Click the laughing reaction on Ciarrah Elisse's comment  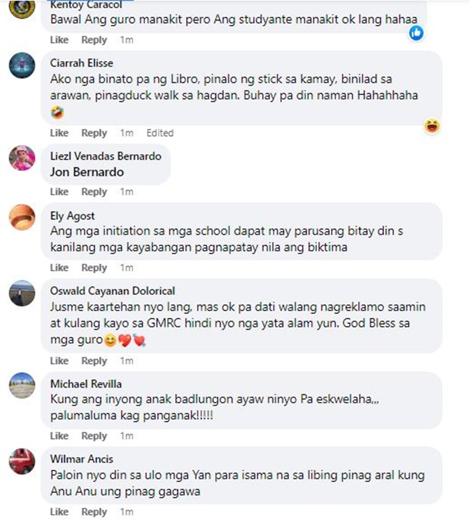[432, 126]
